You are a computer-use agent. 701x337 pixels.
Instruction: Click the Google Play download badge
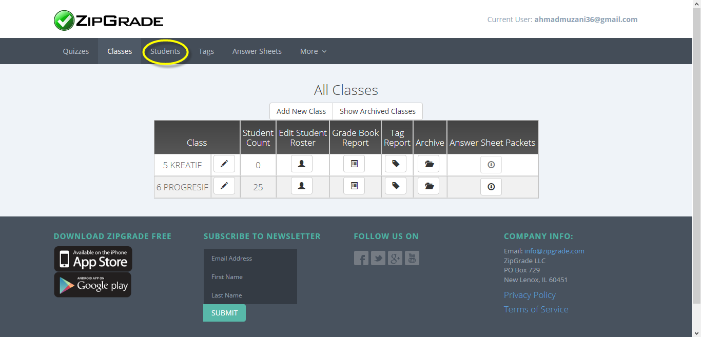93,285
